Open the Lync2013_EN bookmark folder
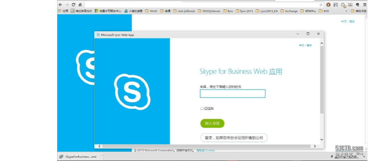 tap(267, 11)
